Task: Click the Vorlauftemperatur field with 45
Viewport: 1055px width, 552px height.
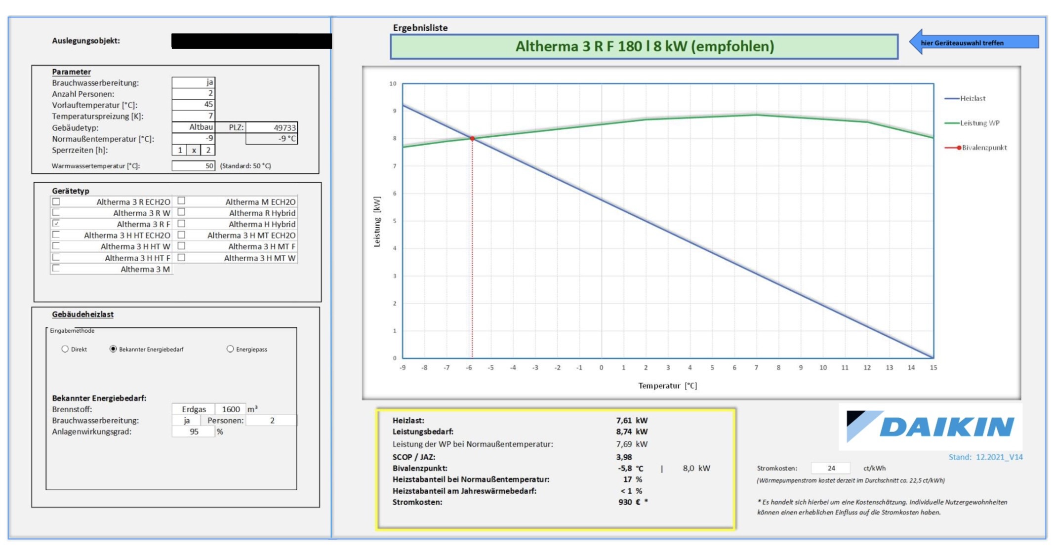Action: pos(194,105)
